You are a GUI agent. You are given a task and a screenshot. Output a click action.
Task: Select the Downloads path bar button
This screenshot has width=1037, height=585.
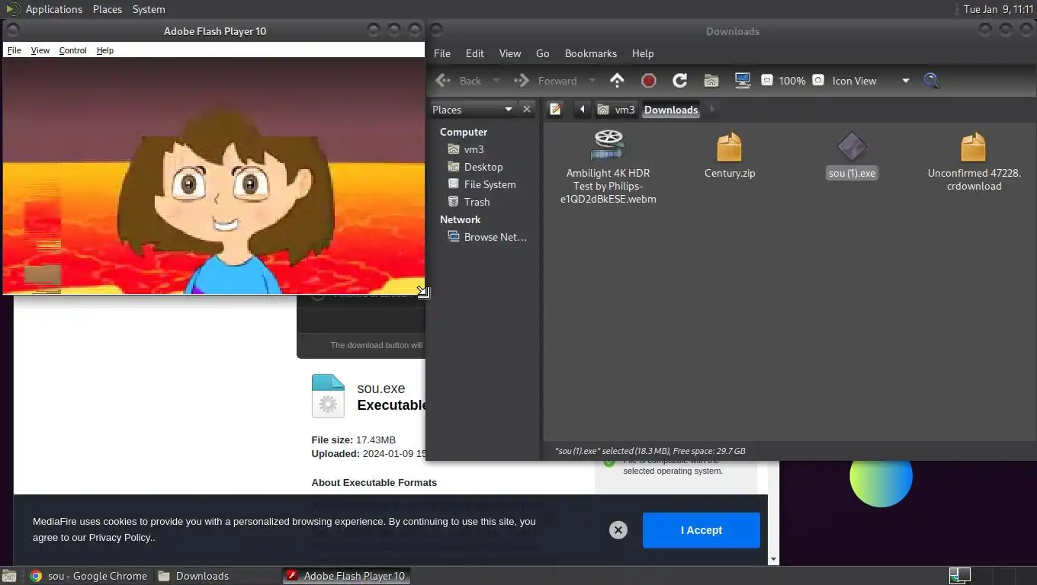click(671, 110)
